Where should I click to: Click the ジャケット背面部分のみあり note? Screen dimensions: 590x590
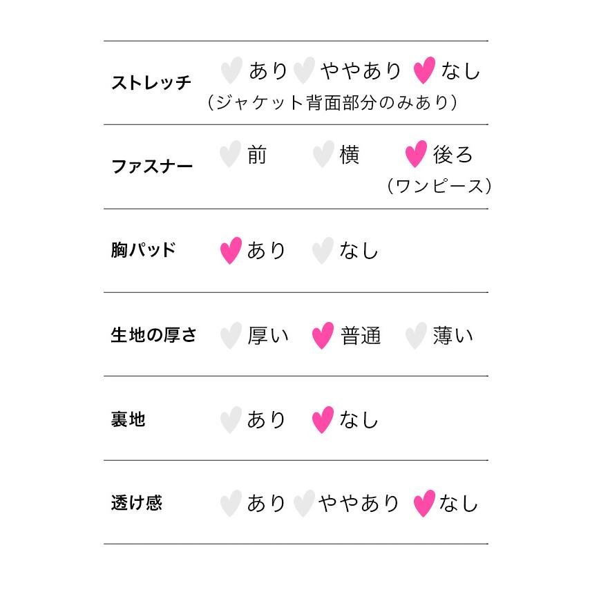tap(333, 103)
